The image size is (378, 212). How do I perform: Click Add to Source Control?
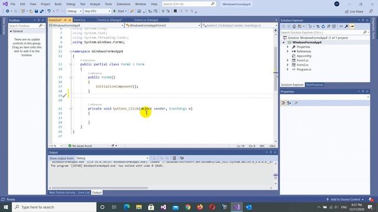click(345, 200)
